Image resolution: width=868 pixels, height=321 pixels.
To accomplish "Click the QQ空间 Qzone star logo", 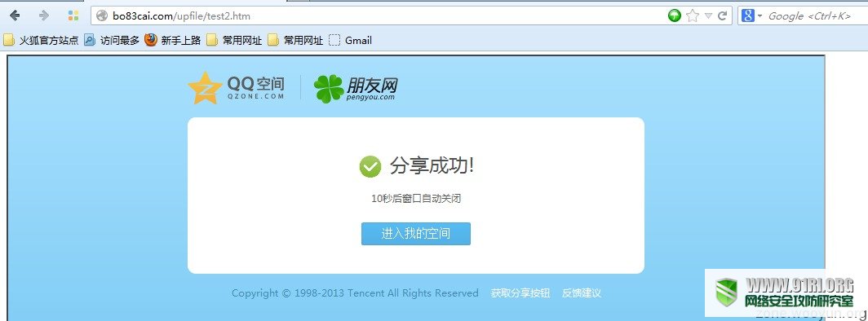I will [237, 88].
